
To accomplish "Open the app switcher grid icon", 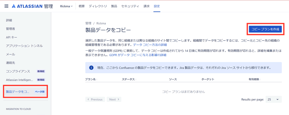I will (x=6, y=6).
